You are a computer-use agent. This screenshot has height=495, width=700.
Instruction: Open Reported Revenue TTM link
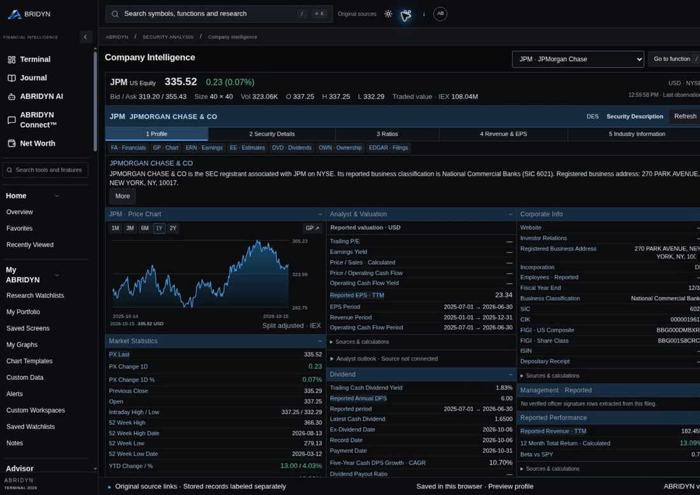tap(553, 431)
